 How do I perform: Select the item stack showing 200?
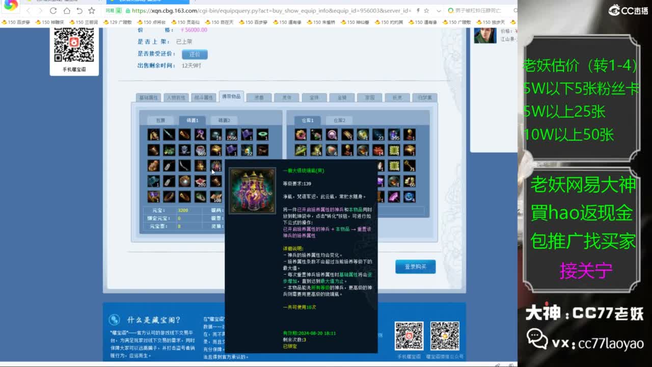pyautogui.click(x=200, y=181)
